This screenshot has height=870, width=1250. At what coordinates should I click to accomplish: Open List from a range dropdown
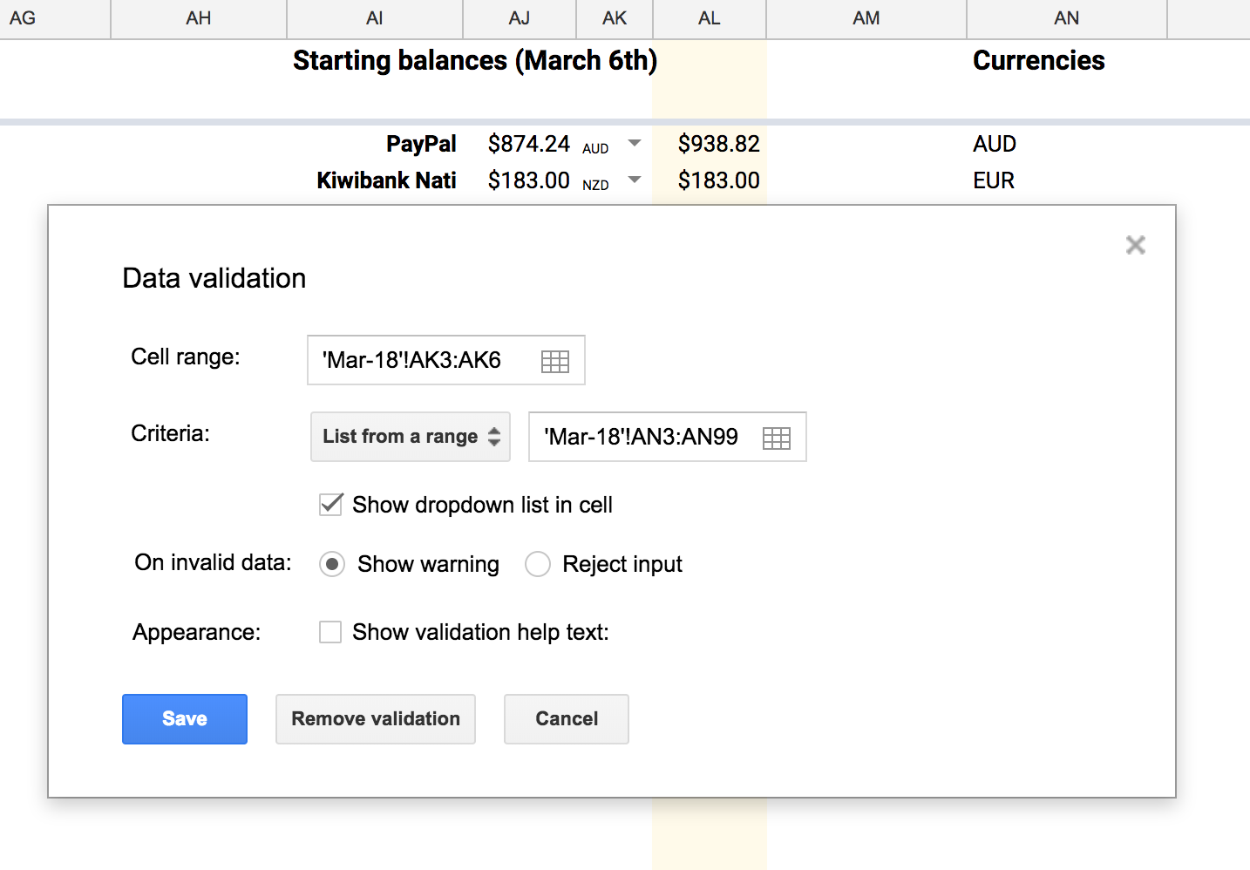pos(411,437)
